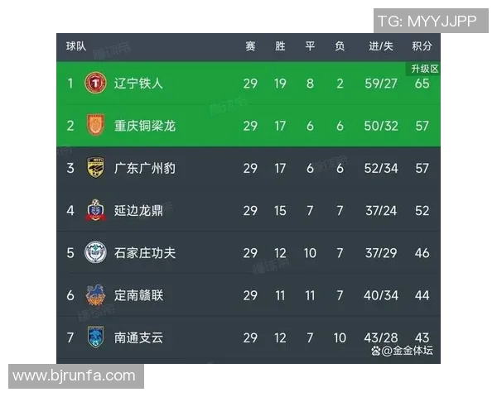Open the 广东广州豹 team name
This screenshot has width=497, height=397.
[145, 168]
